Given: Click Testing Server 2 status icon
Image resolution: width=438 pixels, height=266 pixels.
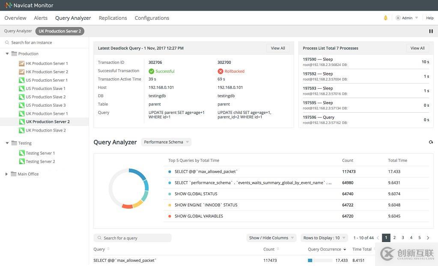Looking at the screenshot, I should tap(22, 161).
